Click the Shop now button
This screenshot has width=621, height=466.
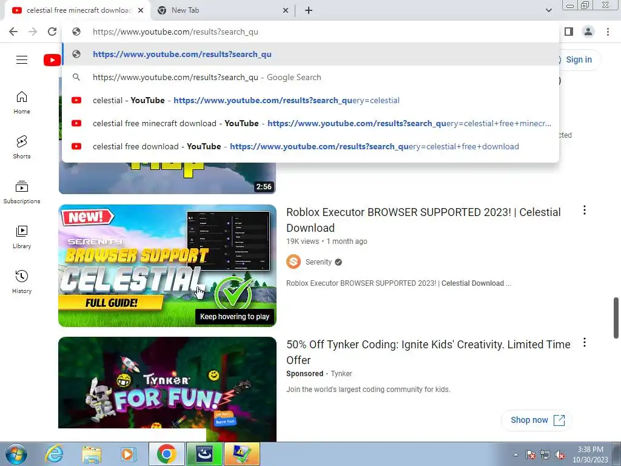[537, 420]
